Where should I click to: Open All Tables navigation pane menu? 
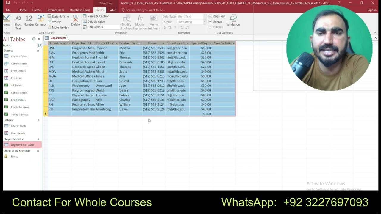tap(34, 39)
